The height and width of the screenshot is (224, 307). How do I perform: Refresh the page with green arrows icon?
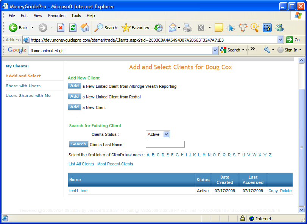pyautogui.click(x=73, y=28)
